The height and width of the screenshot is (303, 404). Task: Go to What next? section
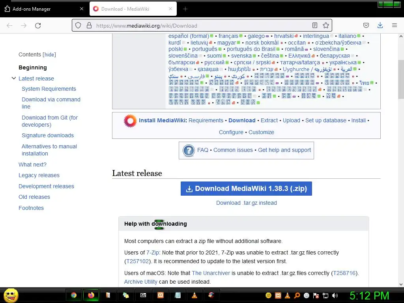(32, 165)
